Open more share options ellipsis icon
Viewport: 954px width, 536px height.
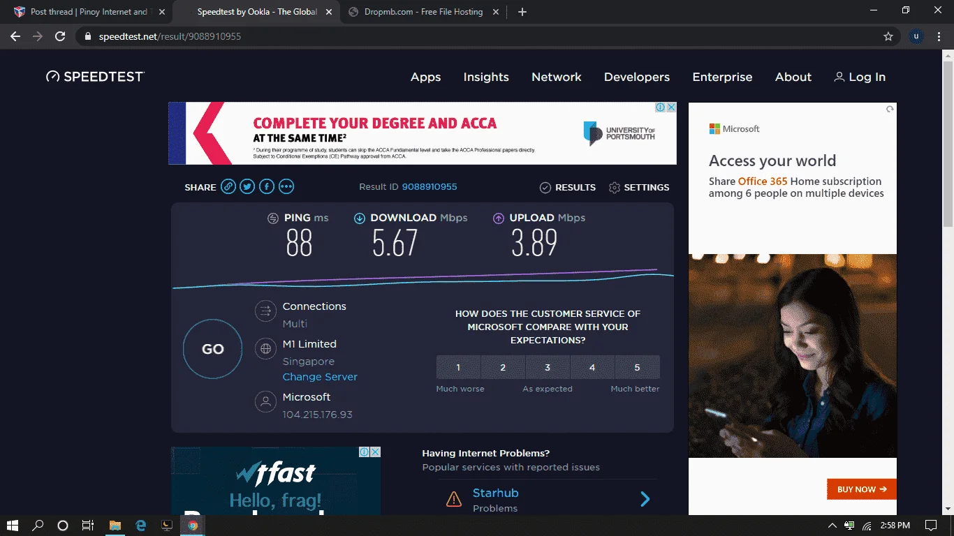click(x=286, y=186)
